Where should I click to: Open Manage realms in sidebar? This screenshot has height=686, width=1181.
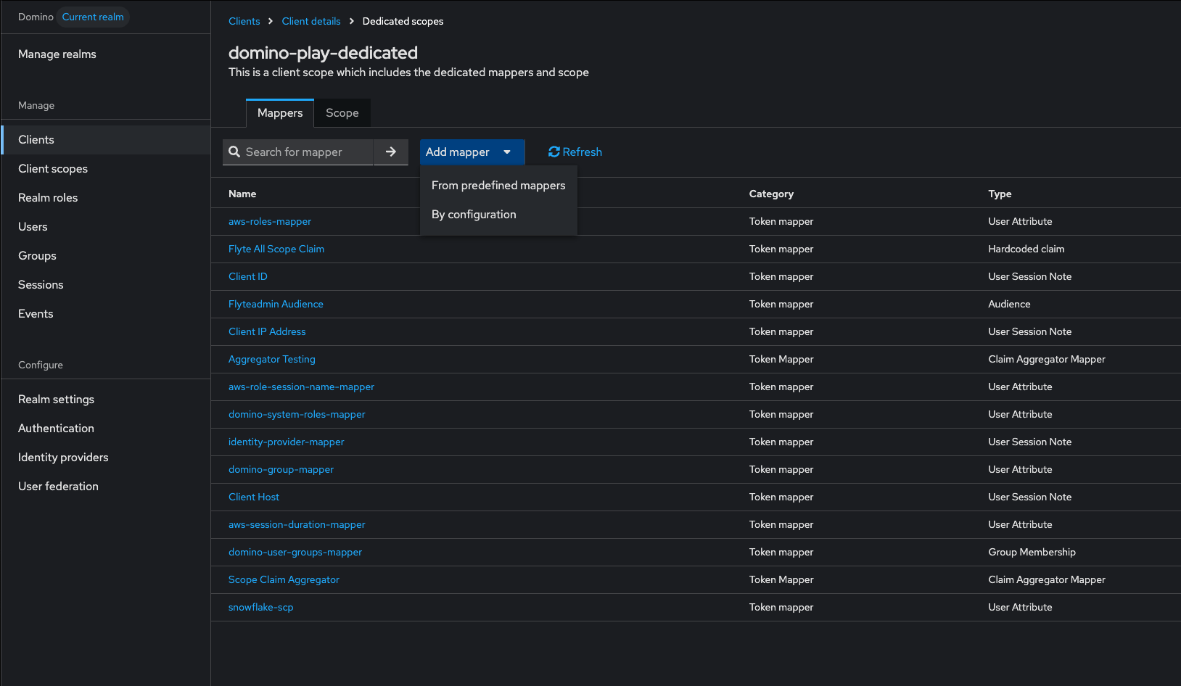coord(57,54)
